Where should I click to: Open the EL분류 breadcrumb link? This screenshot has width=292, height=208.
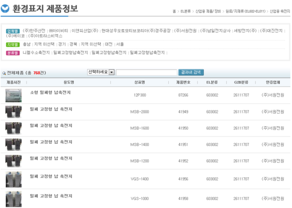tap(185, 11)
